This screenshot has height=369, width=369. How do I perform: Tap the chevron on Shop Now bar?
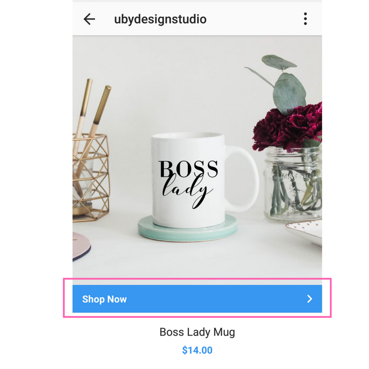pos(309,299)
